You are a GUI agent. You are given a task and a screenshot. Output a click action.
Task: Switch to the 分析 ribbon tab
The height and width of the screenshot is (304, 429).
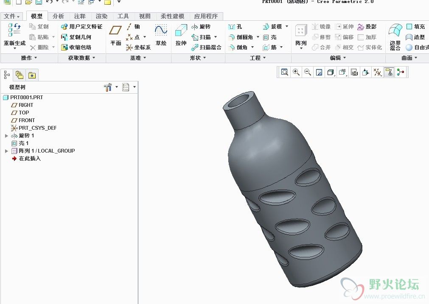point(58,17)
